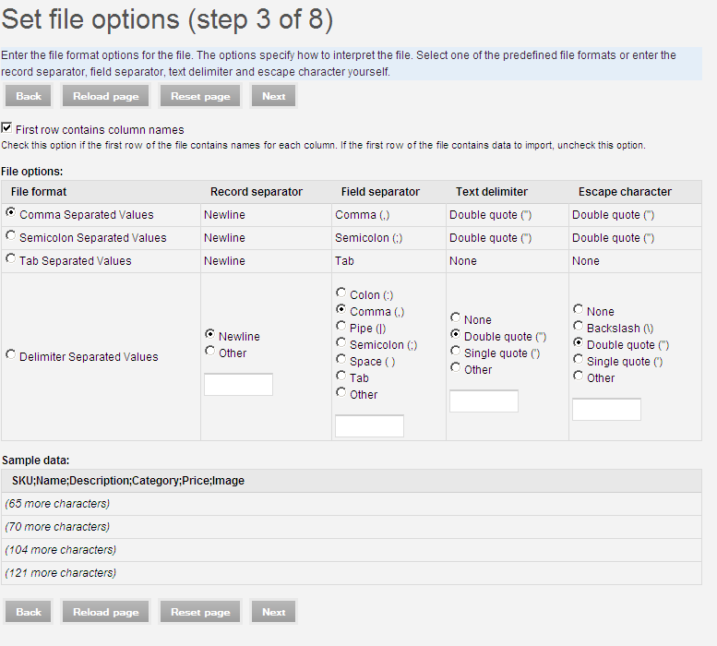
Task: Choose None for text delimiter
Action: click(456, 318)
